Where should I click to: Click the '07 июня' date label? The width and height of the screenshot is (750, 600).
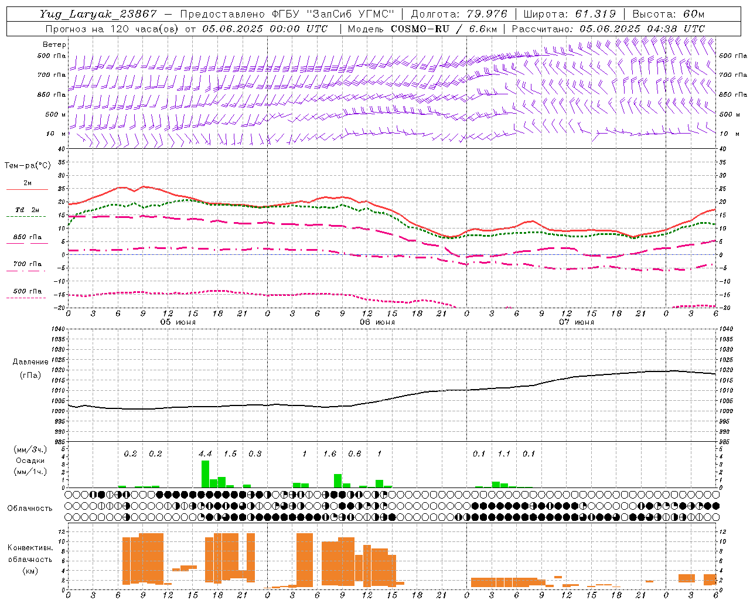(x=577, y=322)
